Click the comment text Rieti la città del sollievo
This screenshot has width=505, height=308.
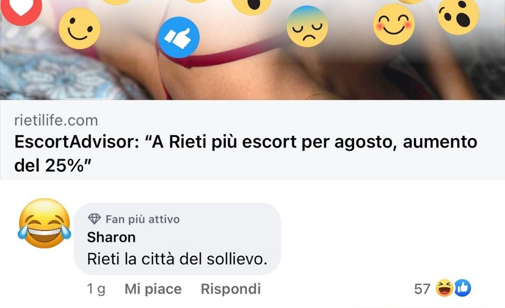[x=178, y=259]
